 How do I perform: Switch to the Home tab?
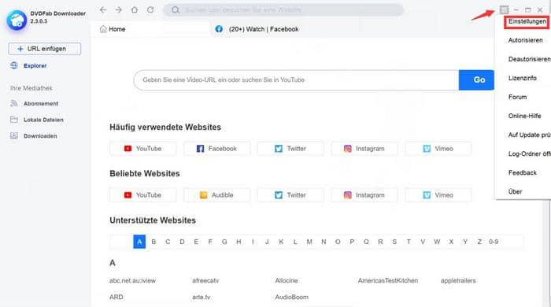tap(150, 29)
